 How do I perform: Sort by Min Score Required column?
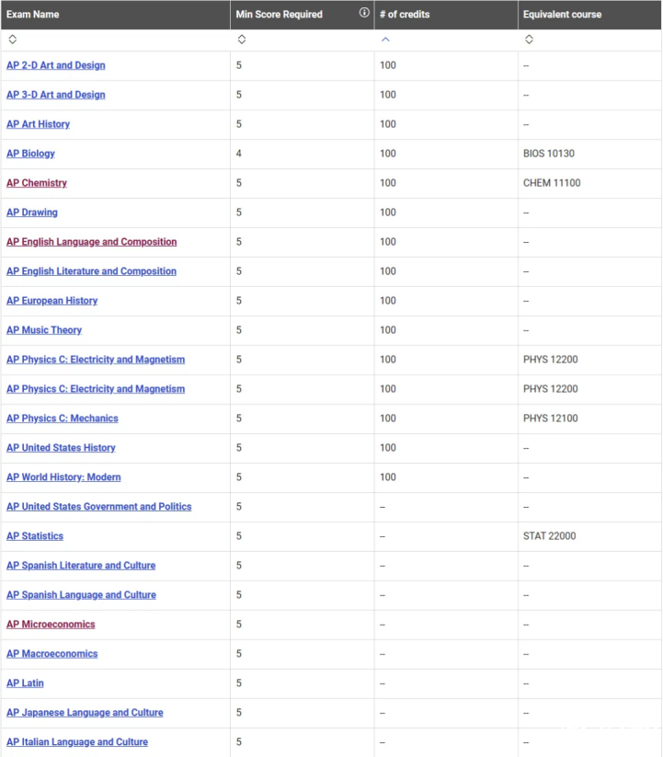click(x=242, y=40)
